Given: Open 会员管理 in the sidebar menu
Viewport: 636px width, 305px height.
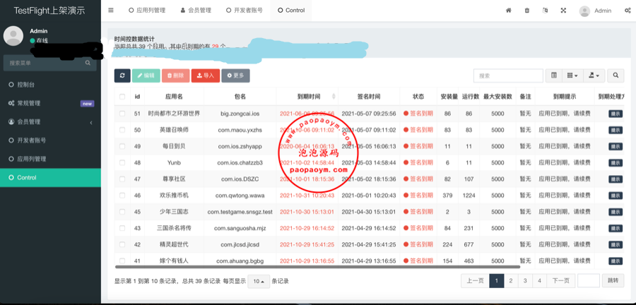Looking at the screenshot, I should click(x=28, y=121).
